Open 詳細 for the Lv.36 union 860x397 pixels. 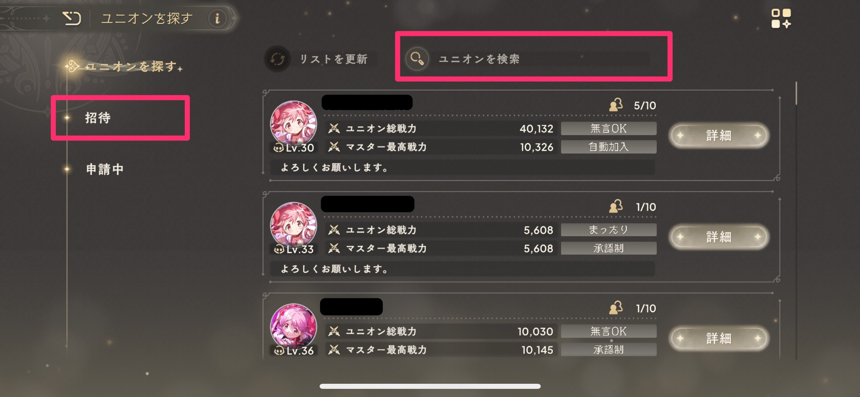[x=719, y=338]
